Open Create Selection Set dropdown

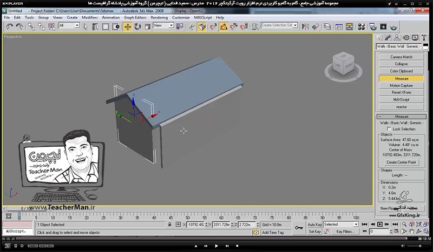pos(279,25)
